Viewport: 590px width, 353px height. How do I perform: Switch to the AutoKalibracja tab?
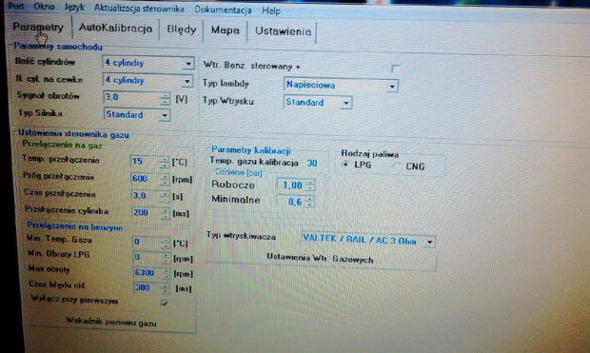(x=115, y=29)
